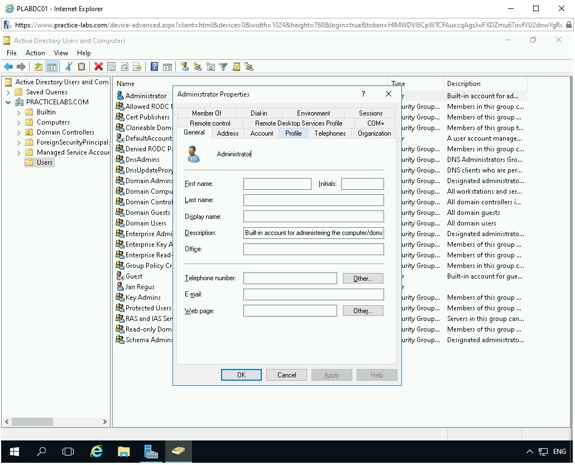Open the COM+ tab
Image resolution: width=575 pixels, height=465 pixels.
point(376,123)
